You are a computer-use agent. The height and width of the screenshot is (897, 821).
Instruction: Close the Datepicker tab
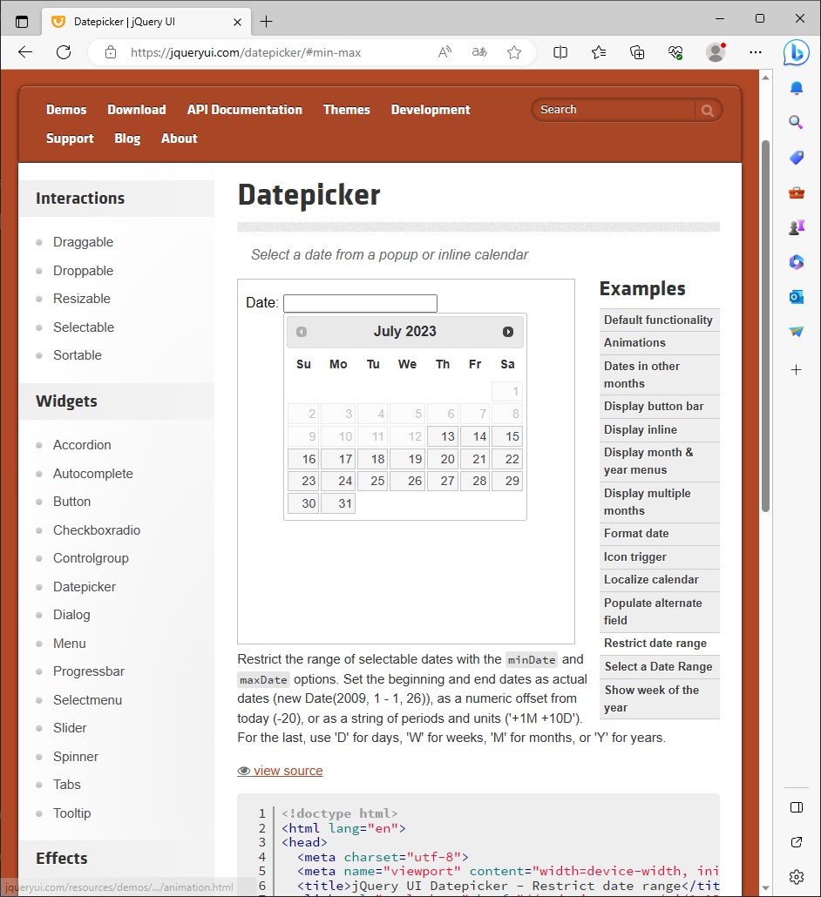(238, 23)
